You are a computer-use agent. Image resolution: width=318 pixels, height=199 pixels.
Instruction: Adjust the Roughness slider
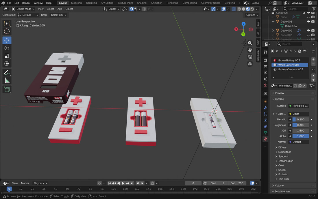pos(300,125)
